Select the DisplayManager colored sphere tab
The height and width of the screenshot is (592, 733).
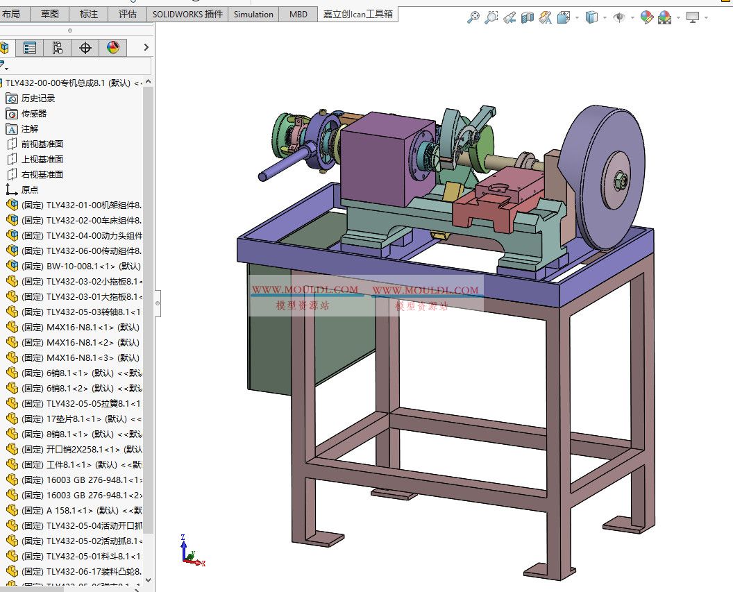point(114,47)
